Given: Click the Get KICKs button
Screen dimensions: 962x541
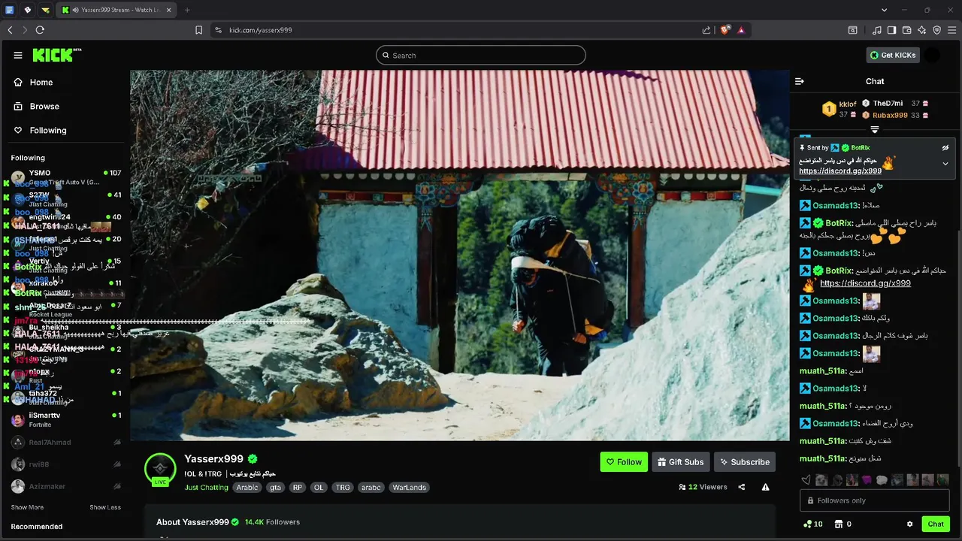Looking at the screenshot, I should pyautogui.click(x=893, y=55).
